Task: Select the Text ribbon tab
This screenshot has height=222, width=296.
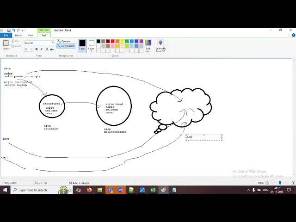Action: [x=43, y=35]
